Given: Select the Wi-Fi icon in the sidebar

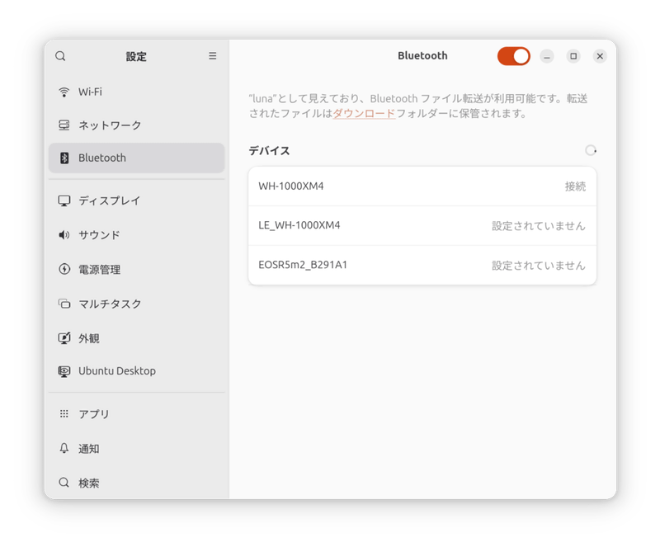Looking at the screenshot, I should 64,92.
